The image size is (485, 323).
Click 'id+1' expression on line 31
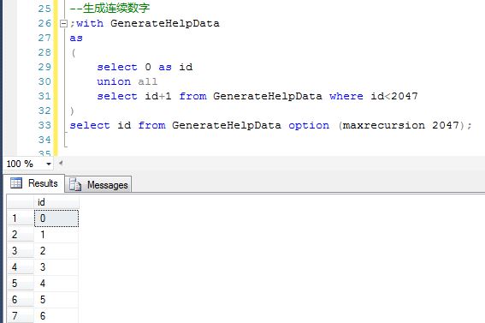pos(158,96)
